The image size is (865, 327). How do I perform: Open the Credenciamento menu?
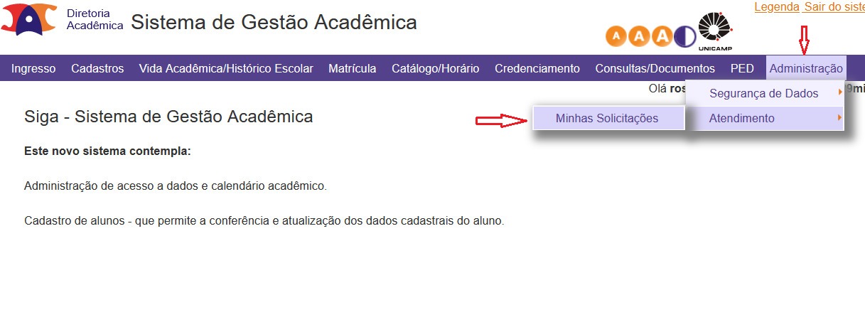(x=537, y=68)
